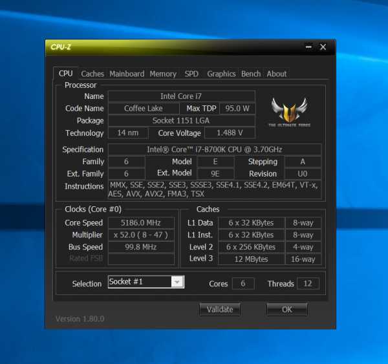Viewport: 388px width, 364px height.
Task: Click the Level 3 size 12 MBytes
Action: point(251,259)
